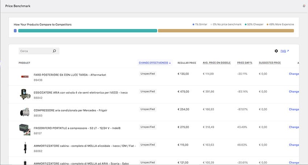Click regular price € 135,00

183,74
